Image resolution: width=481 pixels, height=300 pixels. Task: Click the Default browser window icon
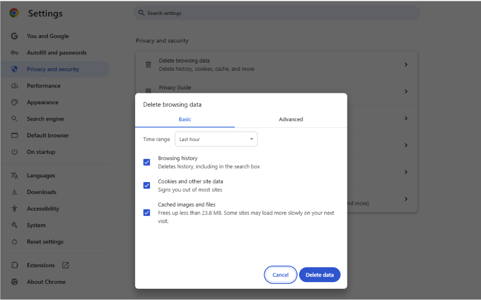coord(14,135)
